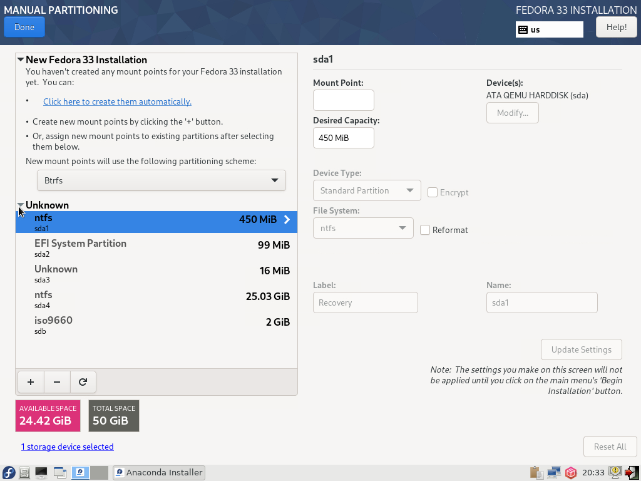
Task: Click the minus icon to remove the selected partition
Action: click(x=57, y=382)
